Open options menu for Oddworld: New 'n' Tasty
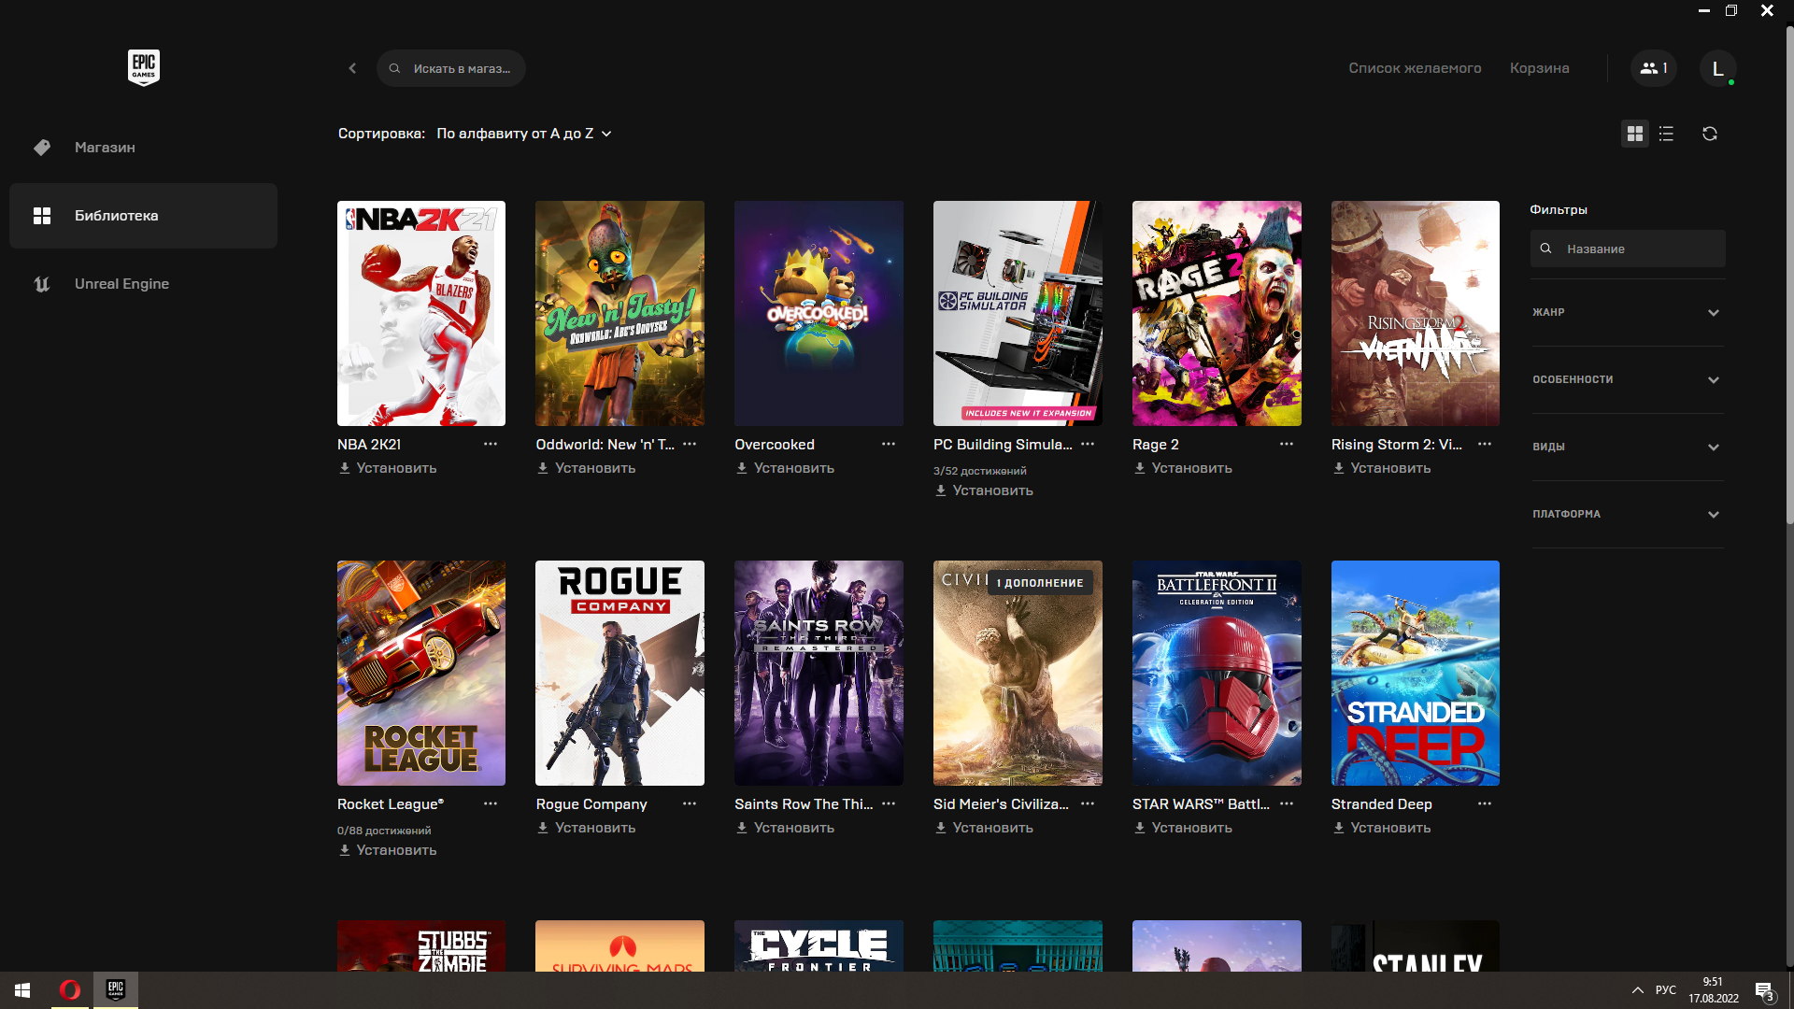The height and width of the screenshot is (1009, 1794). pos(690,444)
